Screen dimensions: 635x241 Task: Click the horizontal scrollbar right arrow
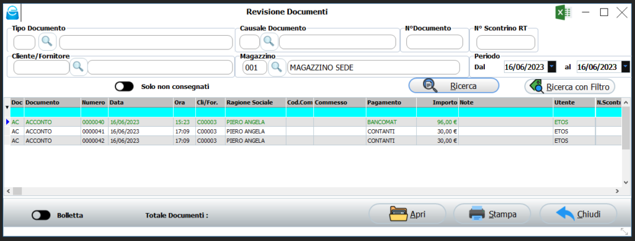[x=617, y=191]
